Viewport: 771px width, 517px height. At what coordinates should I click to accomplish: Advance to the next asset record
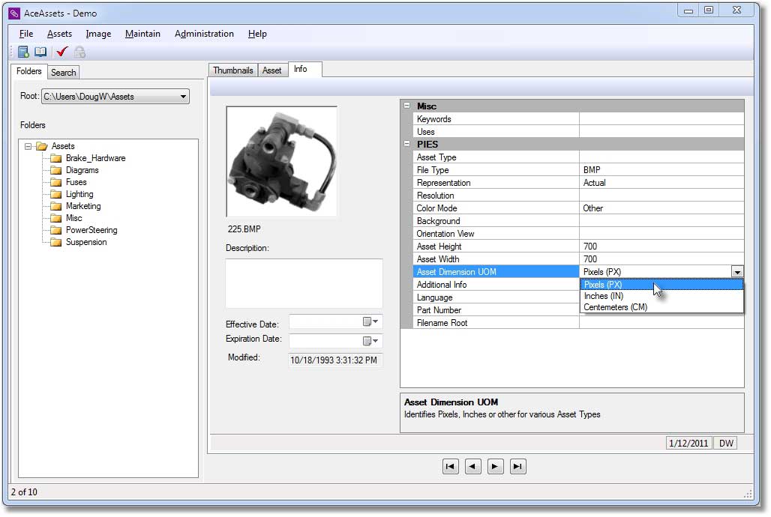(495, 466)
